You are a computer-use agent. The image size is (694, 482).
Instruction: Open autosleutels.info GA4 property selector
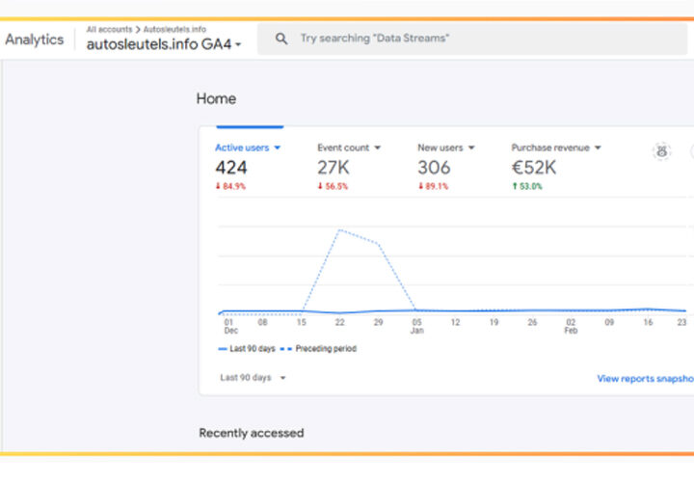164,44
